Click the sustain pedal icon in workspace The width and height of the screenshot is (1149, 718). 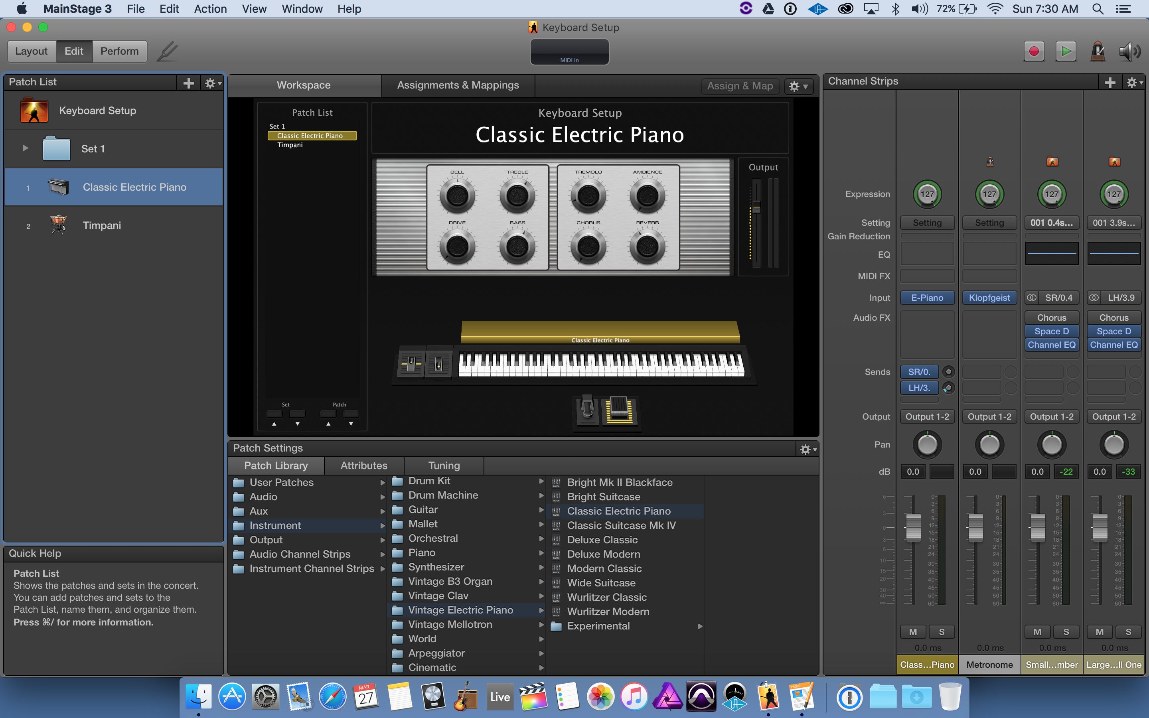pos(587,409)
